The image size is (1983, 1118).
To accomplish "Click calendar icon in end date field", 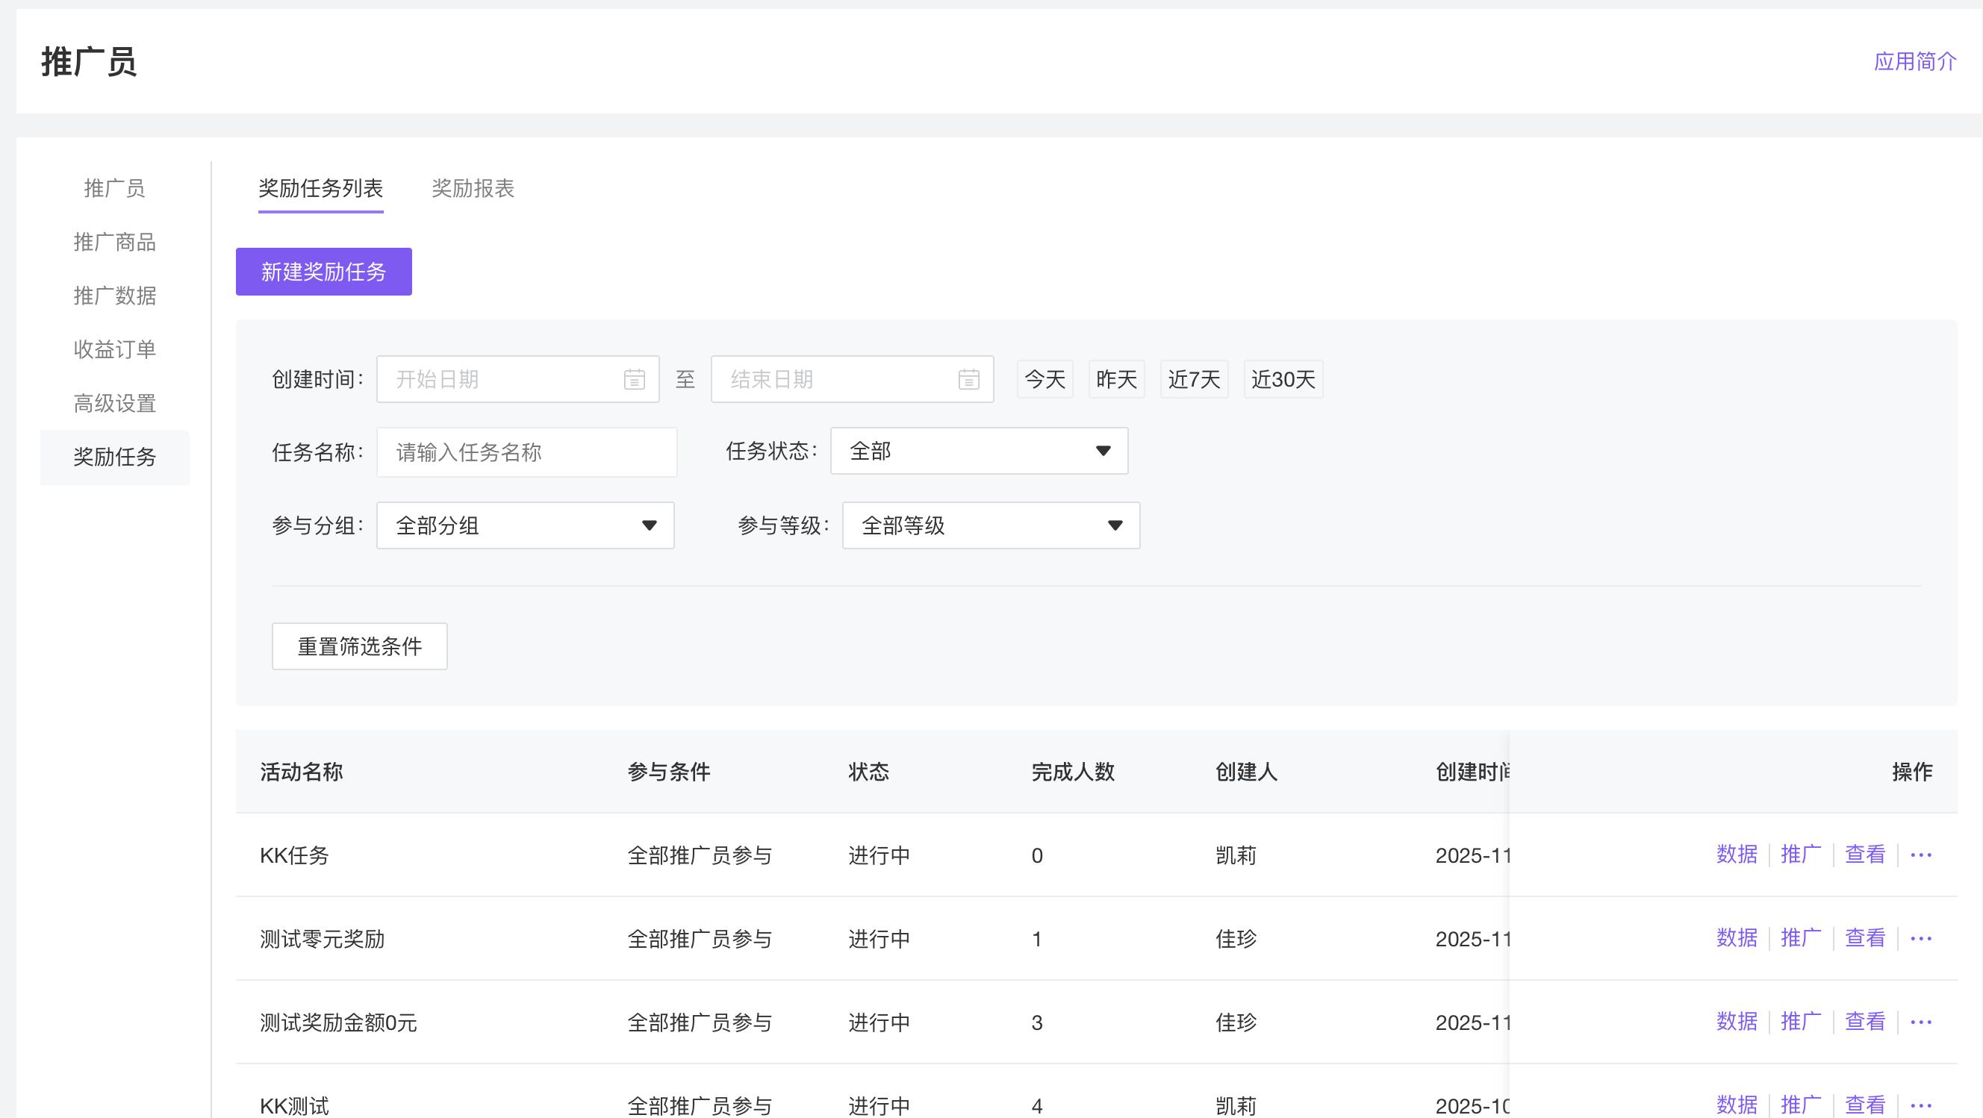I will pos(968,379).
